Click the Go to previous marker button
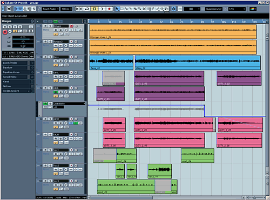This screenshot has height=200, width=270. 77,9
